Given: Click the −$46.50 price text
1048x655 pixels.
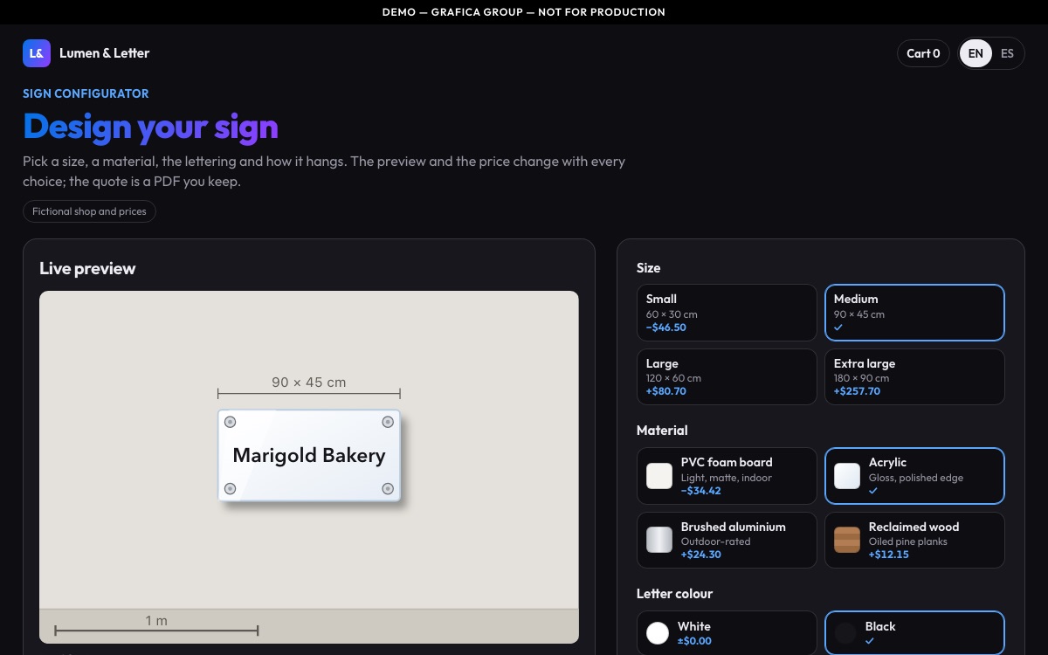Looking at the screenshot, I should [x=666, y=327].
